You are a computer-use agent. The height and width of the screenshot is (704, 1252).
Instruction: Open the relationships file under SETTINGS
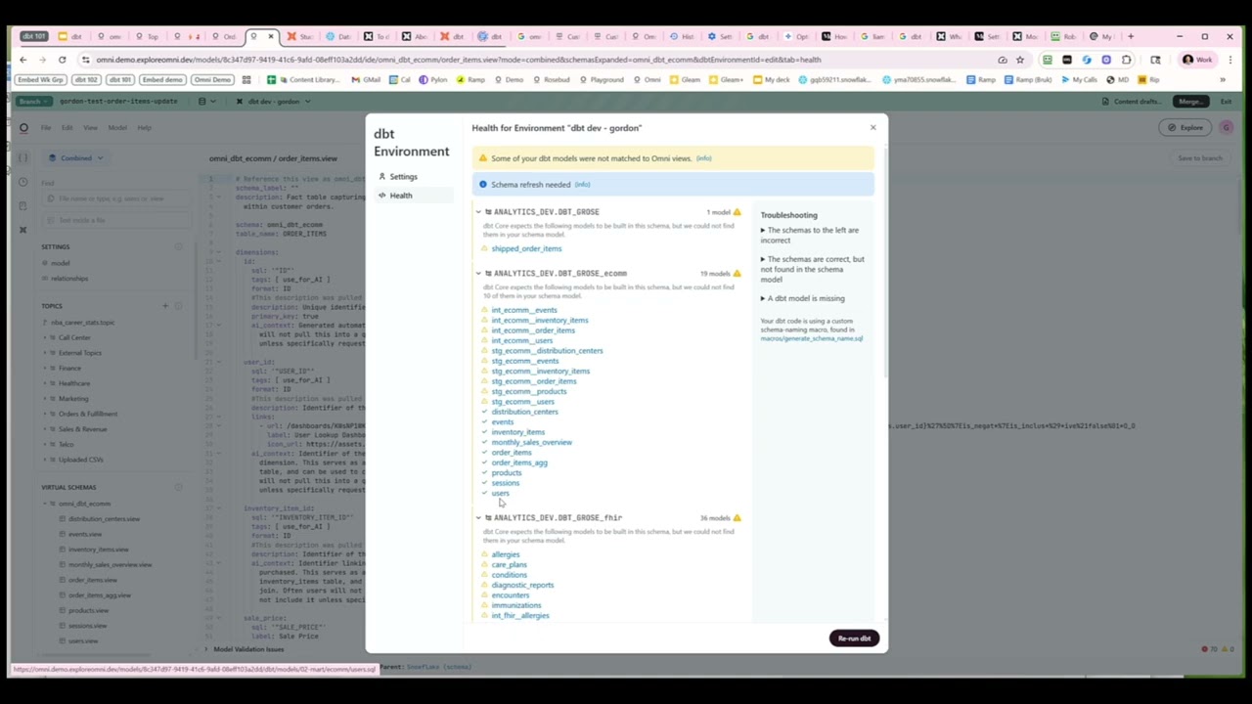pyautogui.click(x=68, y=279)
